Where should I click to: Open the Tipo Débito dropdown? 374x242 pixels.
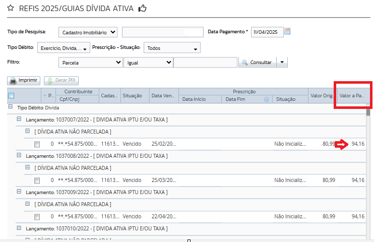tap(64, 48)
